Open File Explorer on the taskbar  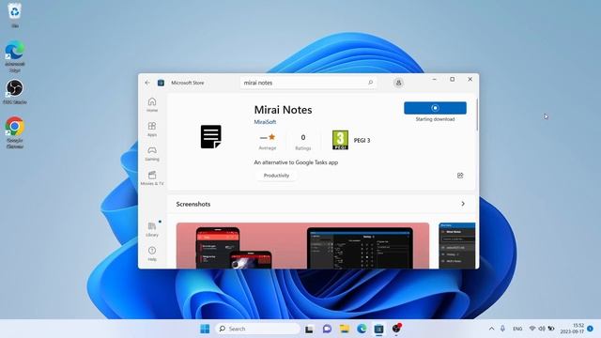345,329
